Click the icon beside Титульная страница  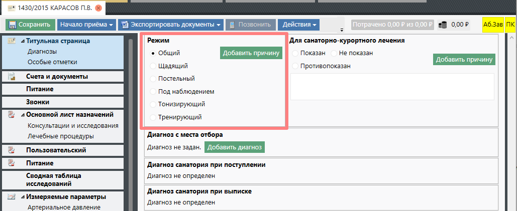[12, 41]
